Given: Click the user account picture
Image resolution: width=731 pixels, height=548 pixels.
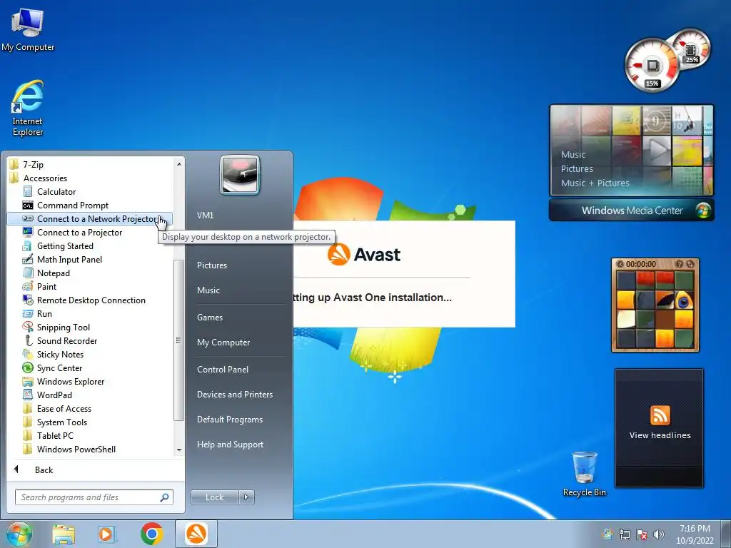Looking at the screenshot, I should point(240,175).
